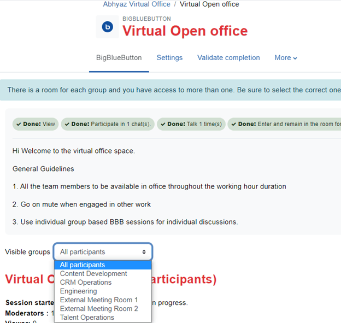Image resolution: width=341 pixels, height=323 pixels.
Task: Click the Done: Talk 1 time(s) badge
Action: pos(191,124)
